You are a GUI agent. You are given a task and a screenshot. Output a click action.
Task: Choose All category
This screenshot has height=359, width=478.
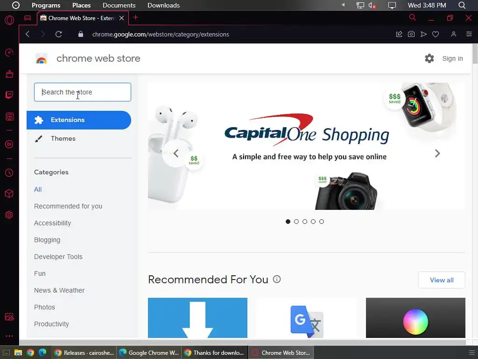[x=38, y=189]
